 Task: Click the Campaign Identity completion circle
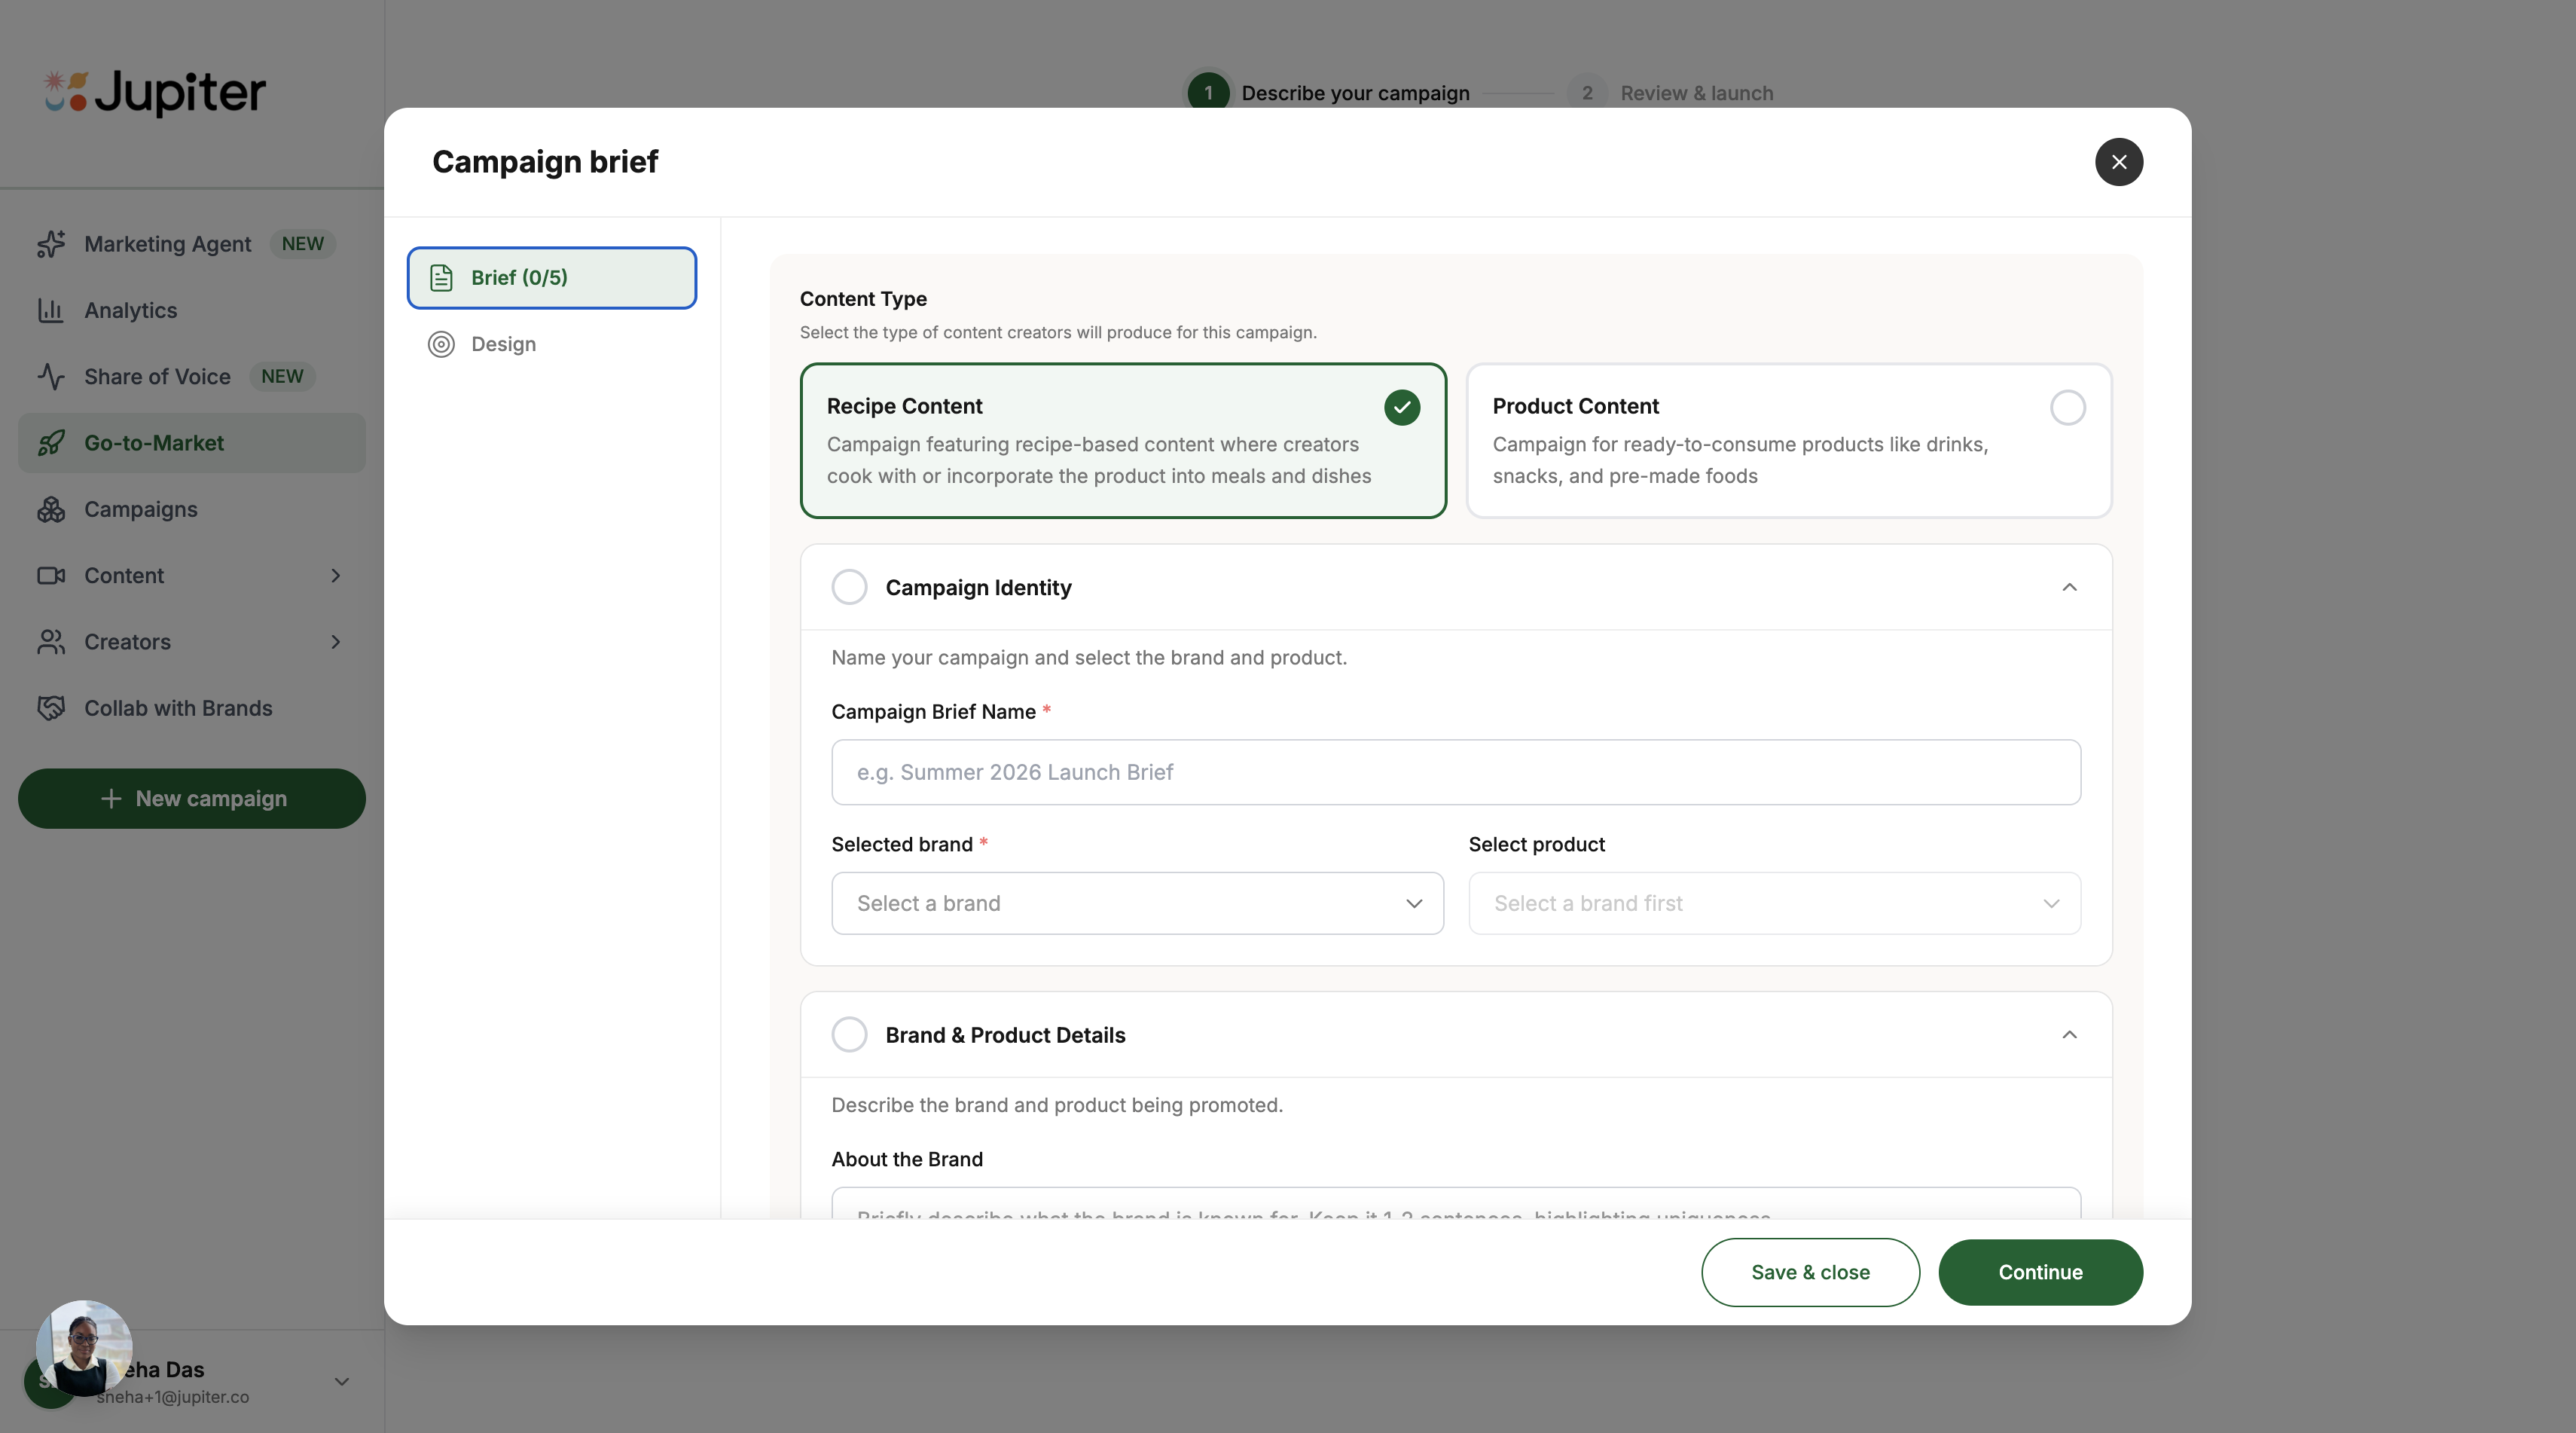[x=849, y=587]
